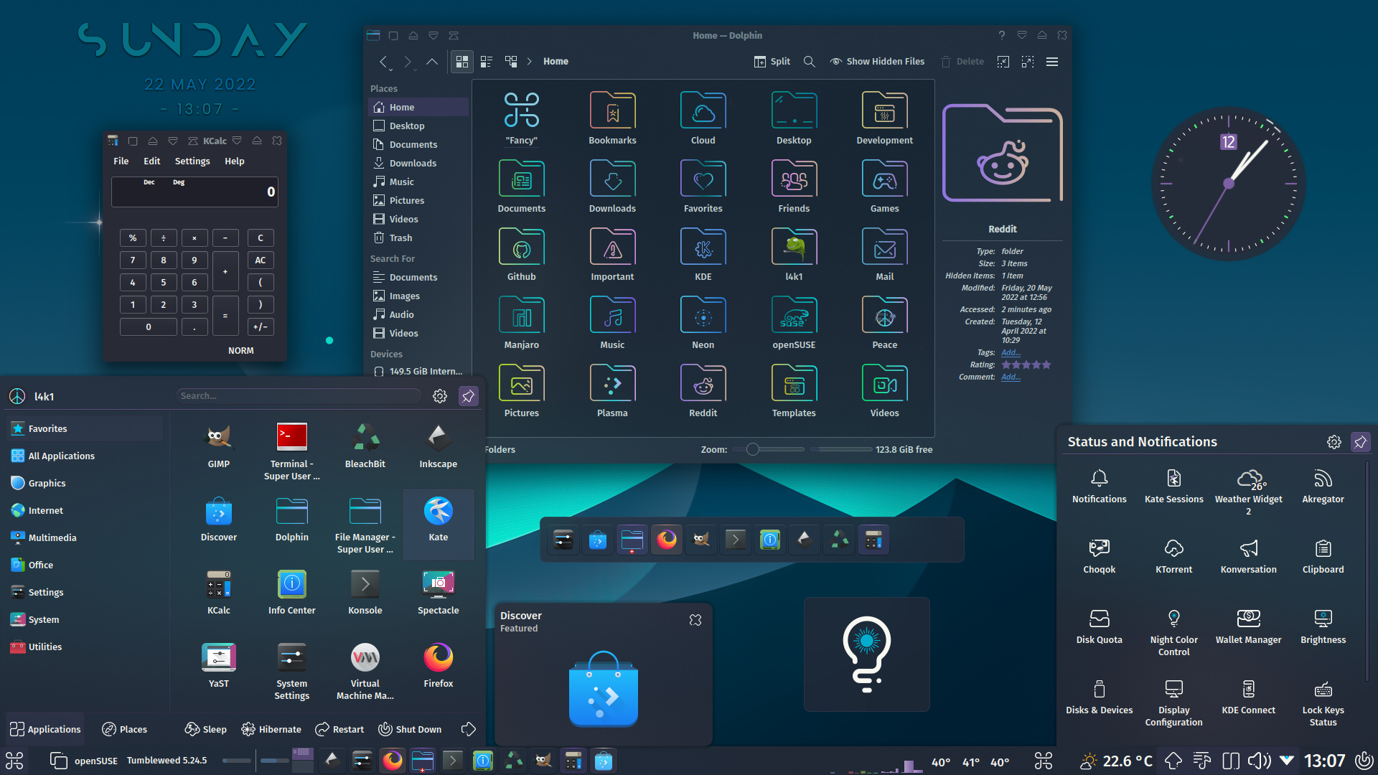Expand hidden system tray icons arrow

click(x=1287, y=761)
